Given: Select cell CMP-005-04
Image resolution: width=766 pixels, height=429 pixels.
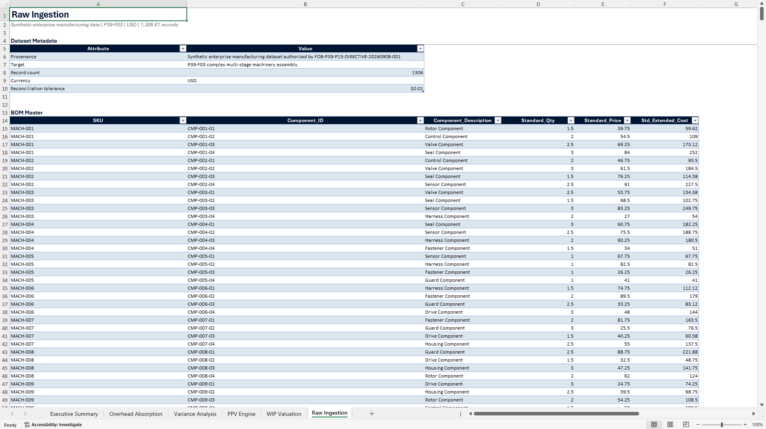Looking at the screenshot, I should (x=305, y=280).
